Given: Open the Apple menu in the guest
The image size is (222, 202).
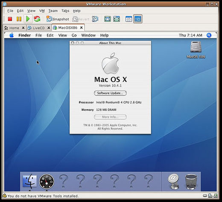Looking at the screenshot, I should (x=12, y=35).
